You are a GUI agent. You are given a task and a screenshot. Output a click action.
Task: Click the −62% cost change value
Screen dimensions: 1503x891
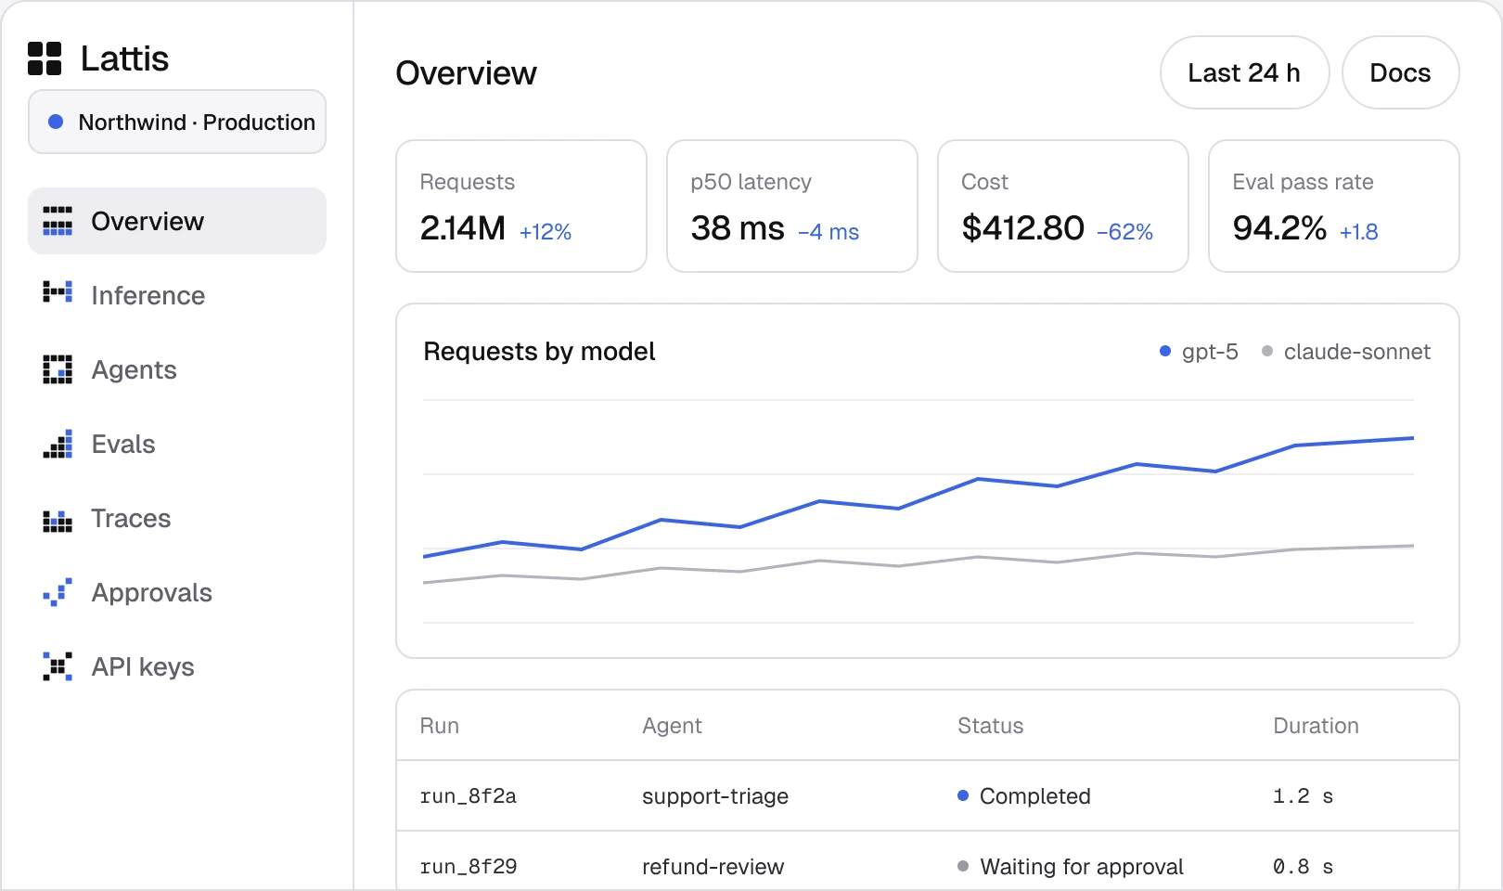click(x=1124, y=232)
